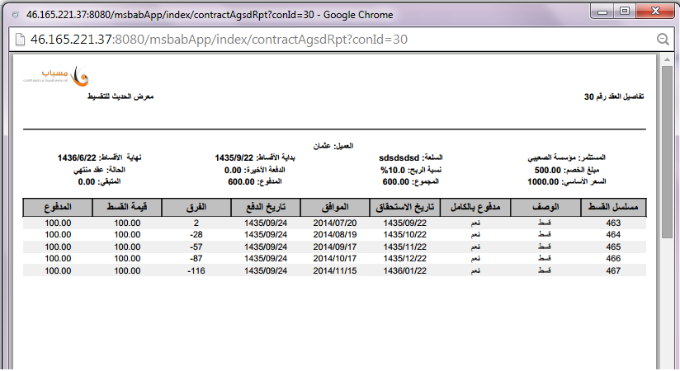
Task: Click due date 1435/12/22 cell
Action: 405,258
